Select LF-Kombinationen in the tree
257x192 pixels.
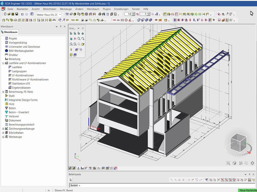23,75
